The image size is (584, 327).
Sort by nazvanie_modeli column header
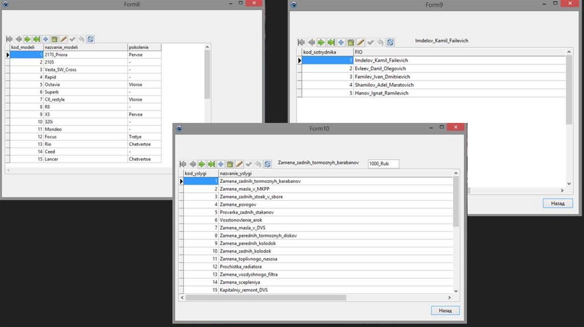click(x=84, y=47)
